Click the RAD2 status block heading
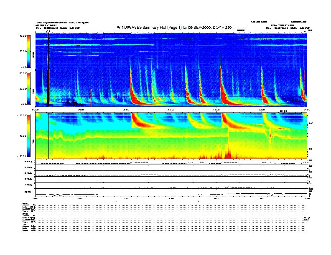 point(25,204)
